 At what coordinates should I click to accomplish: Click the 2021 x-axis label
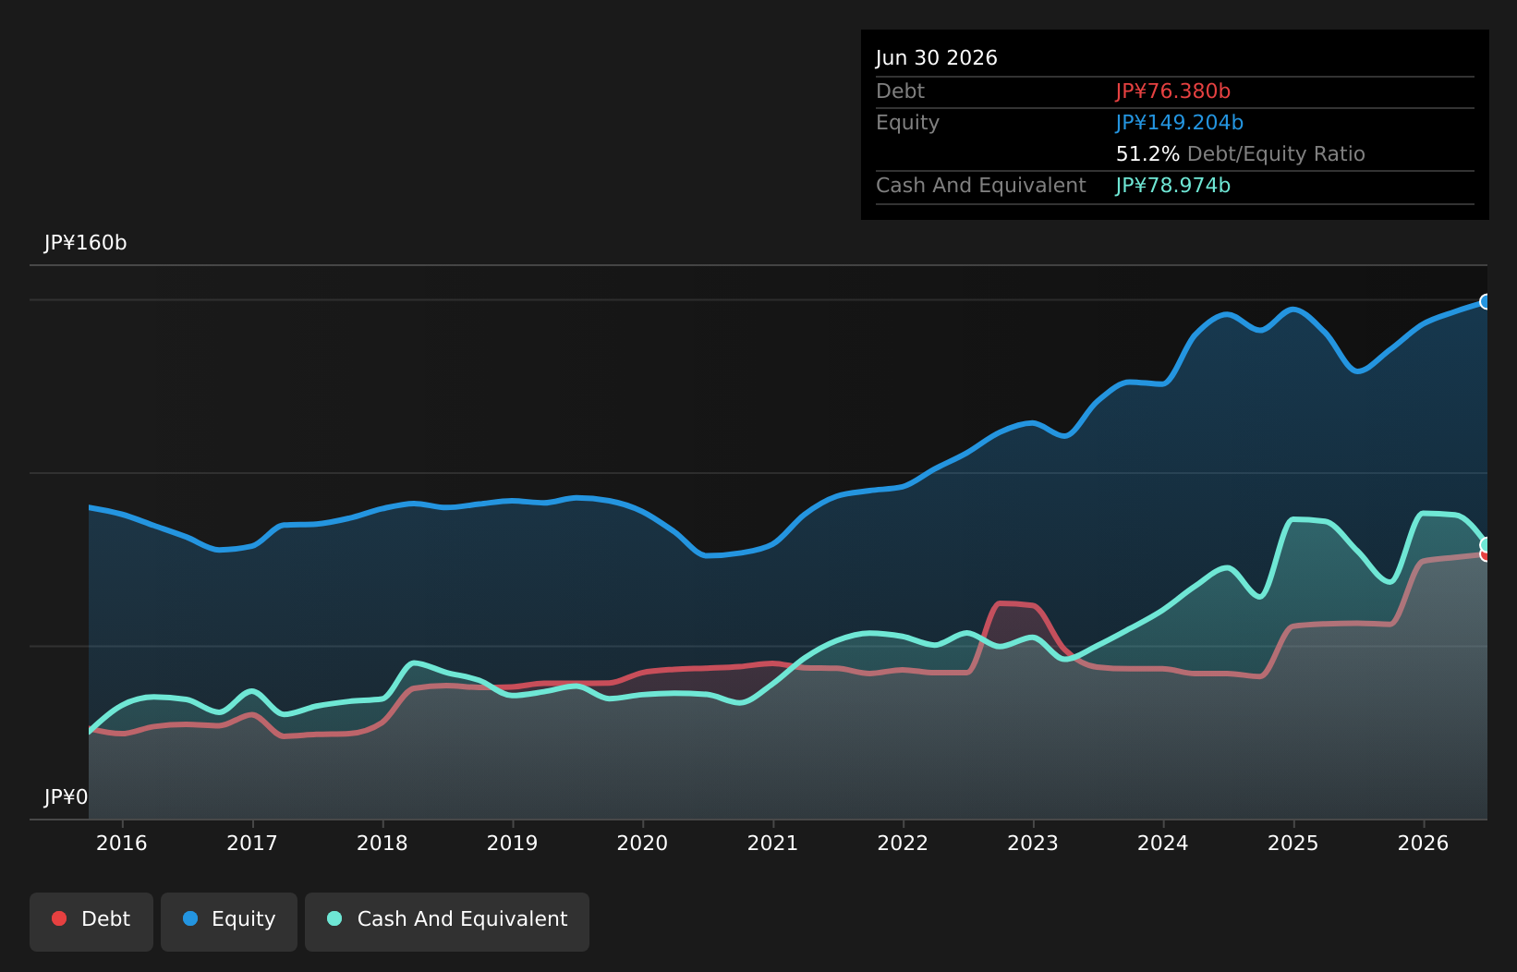[772, 843]
